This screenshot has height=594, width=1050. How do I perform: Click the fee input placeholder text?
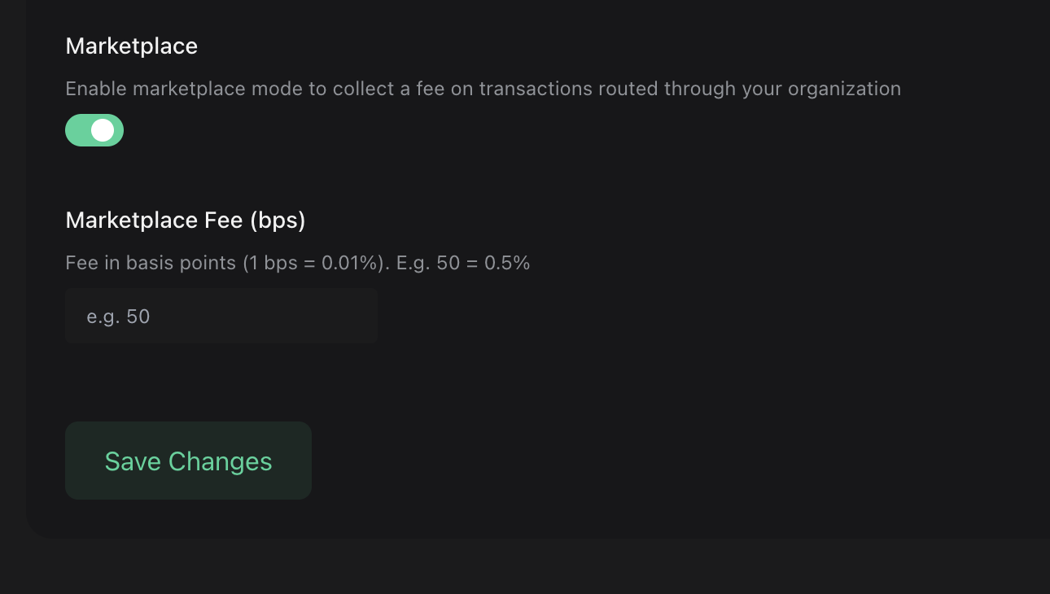tap(117, 316)
